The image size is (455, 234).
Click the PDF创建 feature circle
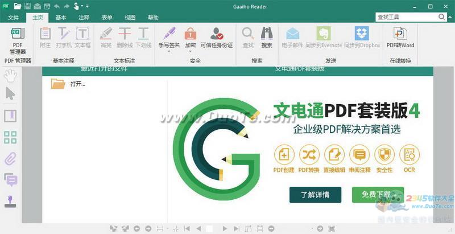point(284,155)
